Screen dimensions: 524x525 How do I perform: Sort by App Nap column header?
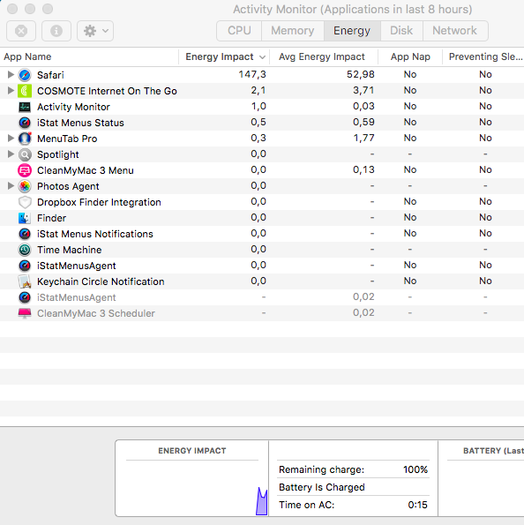tap(410, 57)
